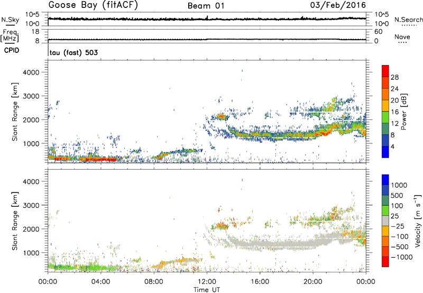Image resolution: width=423 pixels, height=293 pixels.
Task: Click the '-1000' label on Velocity color bar
Action: 401,257
